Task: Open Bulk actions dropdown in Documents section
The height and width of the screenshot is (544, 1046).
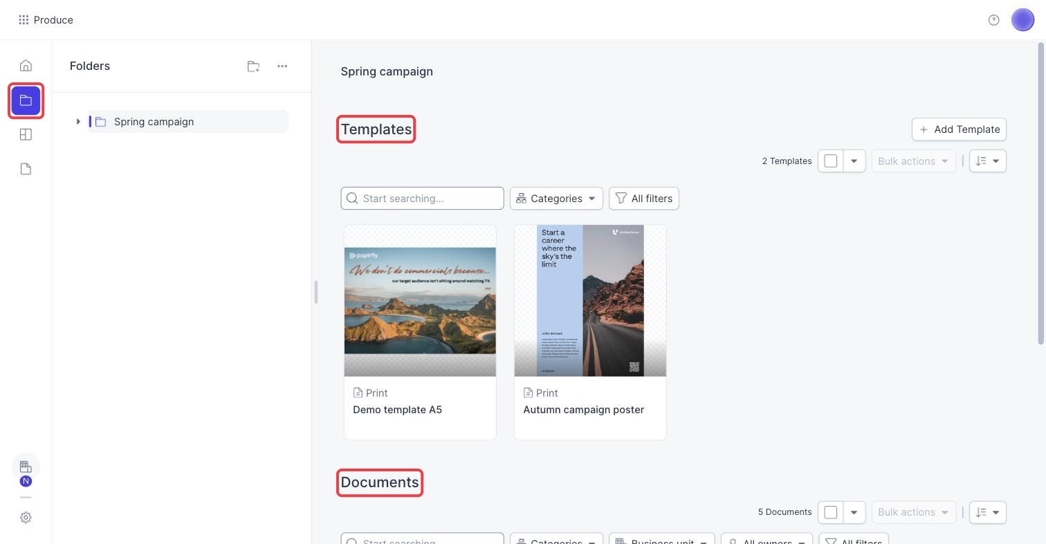Action: click(x=913, y=513)
